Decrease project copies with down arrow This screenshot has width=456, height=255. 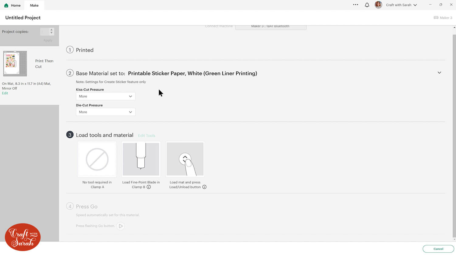pos(51,33)
